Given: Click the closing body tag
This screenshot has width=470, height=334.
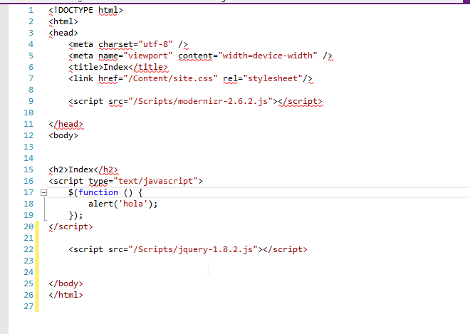Looking at the screenshot, I should click(66, 283).
